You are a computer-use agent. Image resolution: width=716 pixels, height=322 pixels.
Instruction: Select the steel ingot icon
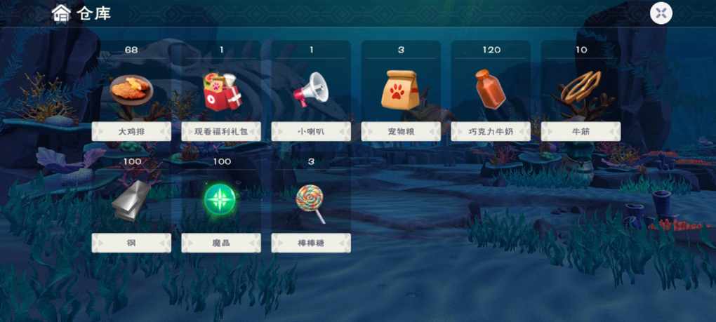[x=130, y=201]
